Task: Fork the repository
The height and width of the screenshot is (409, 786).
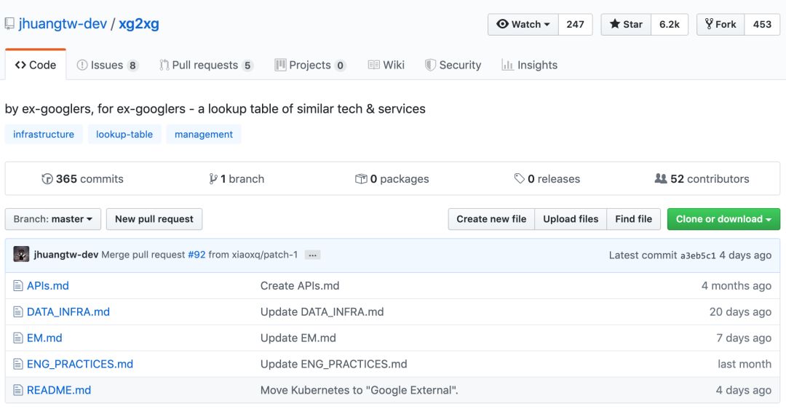Action: point(720,24)
